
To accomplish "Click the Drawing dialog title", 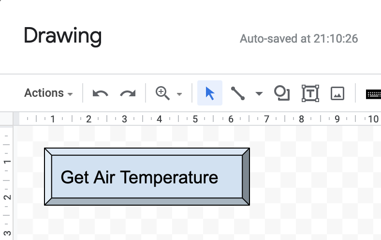I will [x=62, y=36].
